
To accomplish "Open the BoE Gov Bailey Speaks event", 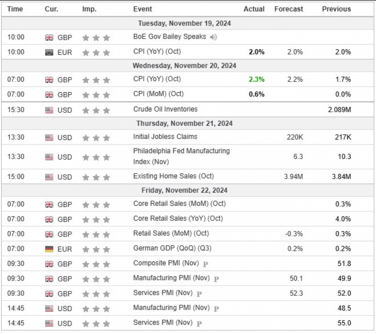I will [170, 36].
